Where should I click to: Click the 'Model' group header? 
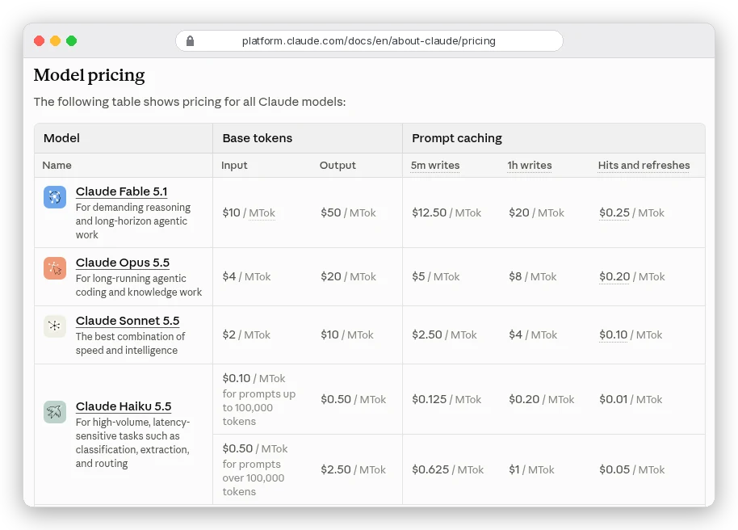pyautogui.click(x=61, y=138)
